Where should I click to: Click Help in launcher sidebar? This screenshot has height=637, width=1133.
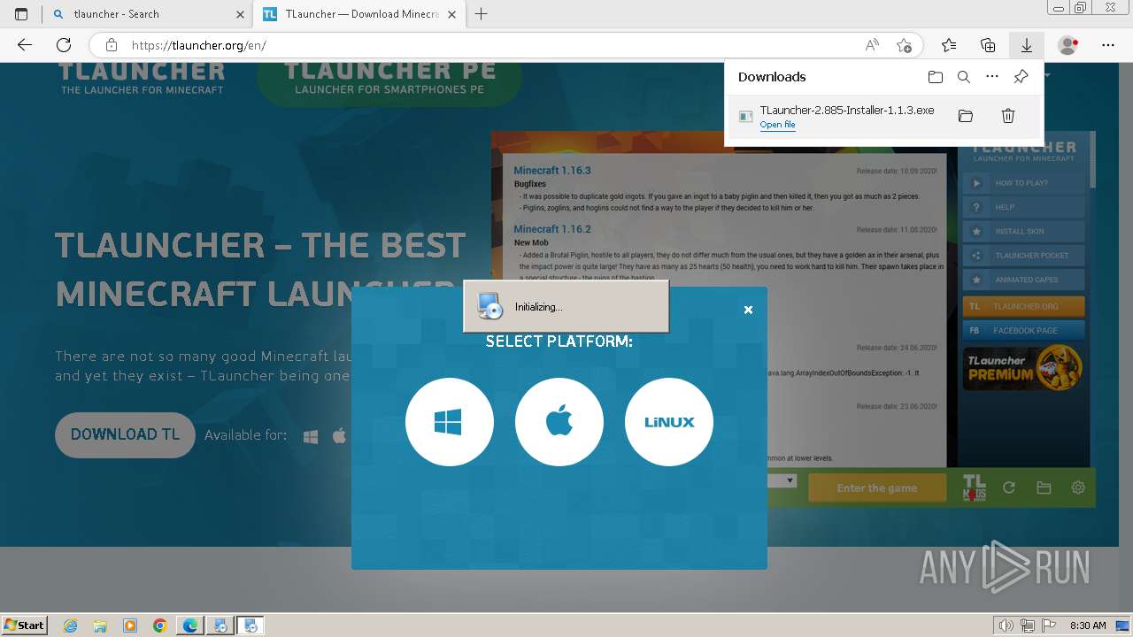pos(1023,207)
